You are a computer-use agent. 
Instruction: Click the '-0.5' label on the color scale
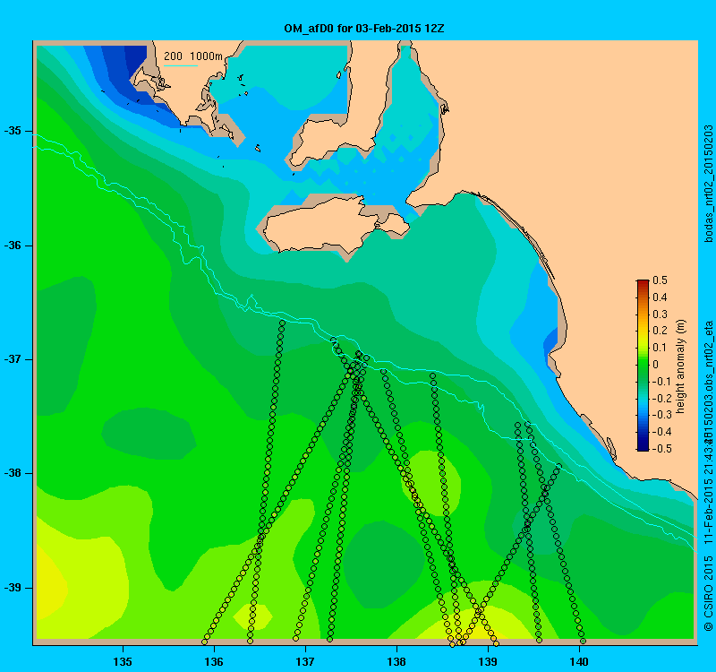(661, 449)
